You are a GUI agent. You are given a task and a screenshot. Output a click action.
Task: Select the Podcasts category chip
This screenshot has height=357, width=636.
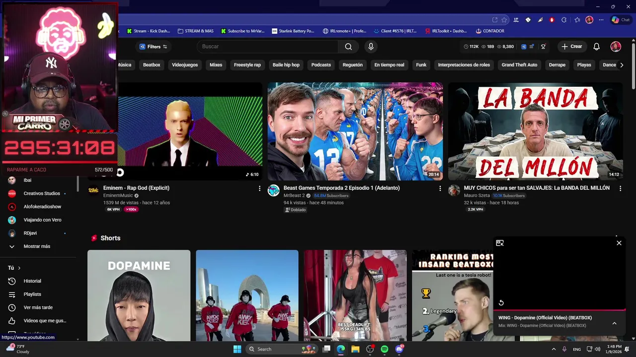[x=321, y=65]
